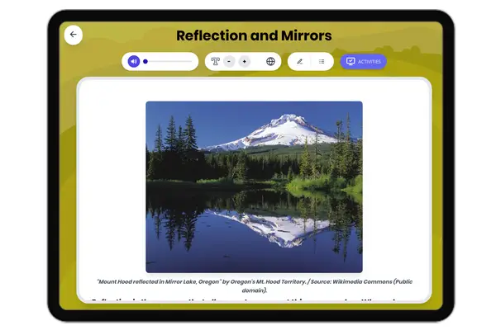Image resolution: width=496 pixels, height=330 pixels.
Task: Click the Mount Hood reflection photo
Action: click(254, 187)
